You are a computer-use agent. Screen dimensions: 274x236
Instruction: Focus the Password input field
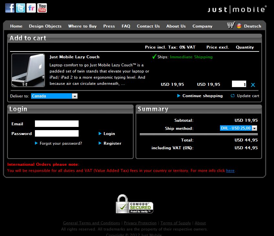coord(57,133)
